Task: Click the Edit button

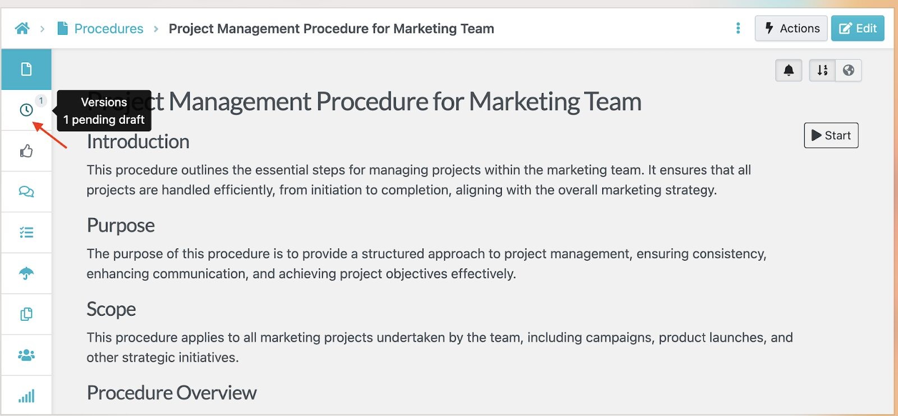Action: (858, 28)
